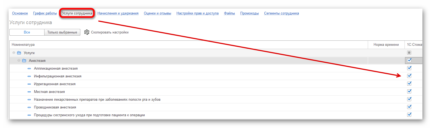Select the Анестезия tree row text

37,61
